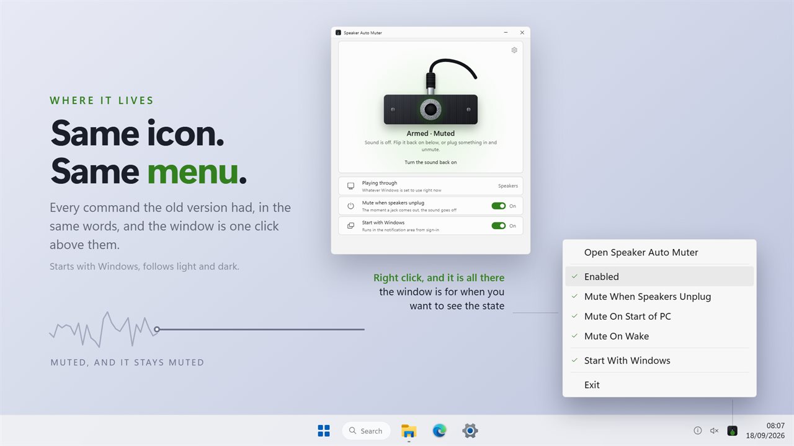The width and height of the screenshot is (794, 446).
Task: Uncheck Enabled in the tray menu
Action: [659, 276]
